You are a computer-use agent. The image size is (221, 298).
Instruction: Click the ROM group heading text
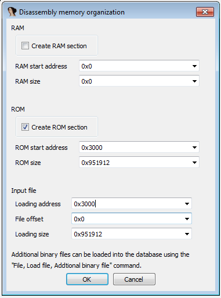coord(18,109)
